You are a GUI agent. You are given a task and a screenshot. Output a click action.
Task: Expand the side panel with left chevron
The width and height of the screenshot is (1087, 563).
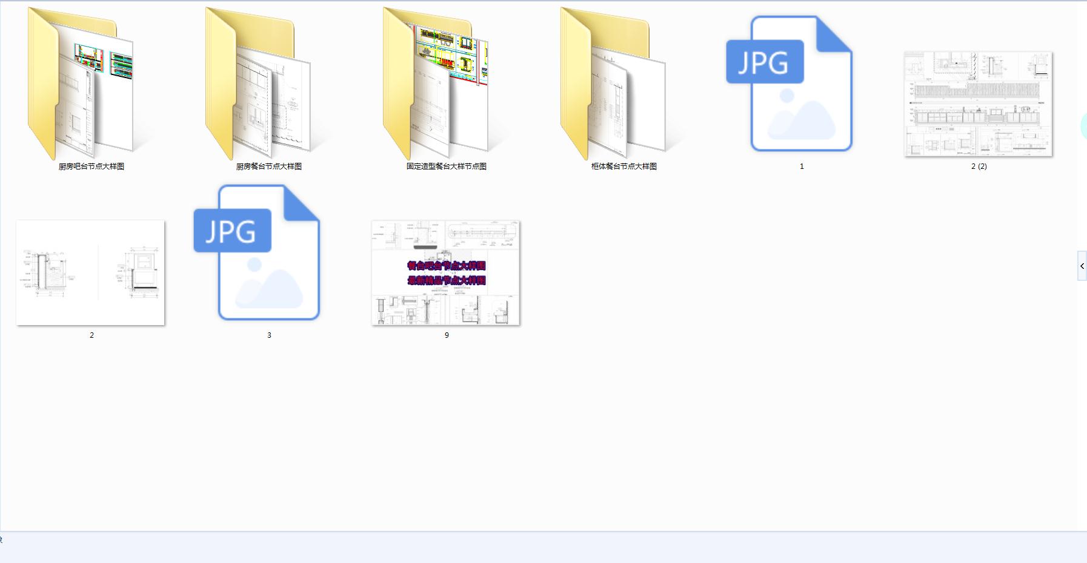(x=1082, y=266)
